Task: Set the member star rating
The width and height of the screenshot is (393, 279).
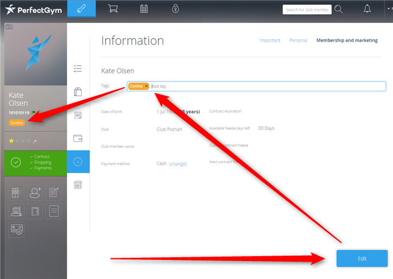Action: 18,141
